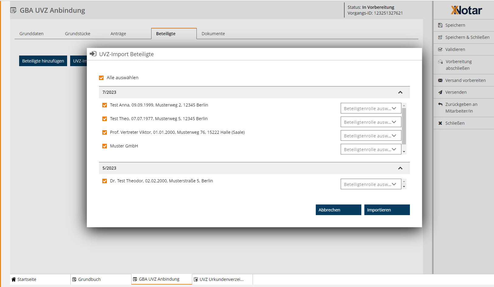This screenshot has width=494, height=287.
Task: Uncheck the Muster GmbH checkbox
Action: pyautogui.click(x=105, y=146)
